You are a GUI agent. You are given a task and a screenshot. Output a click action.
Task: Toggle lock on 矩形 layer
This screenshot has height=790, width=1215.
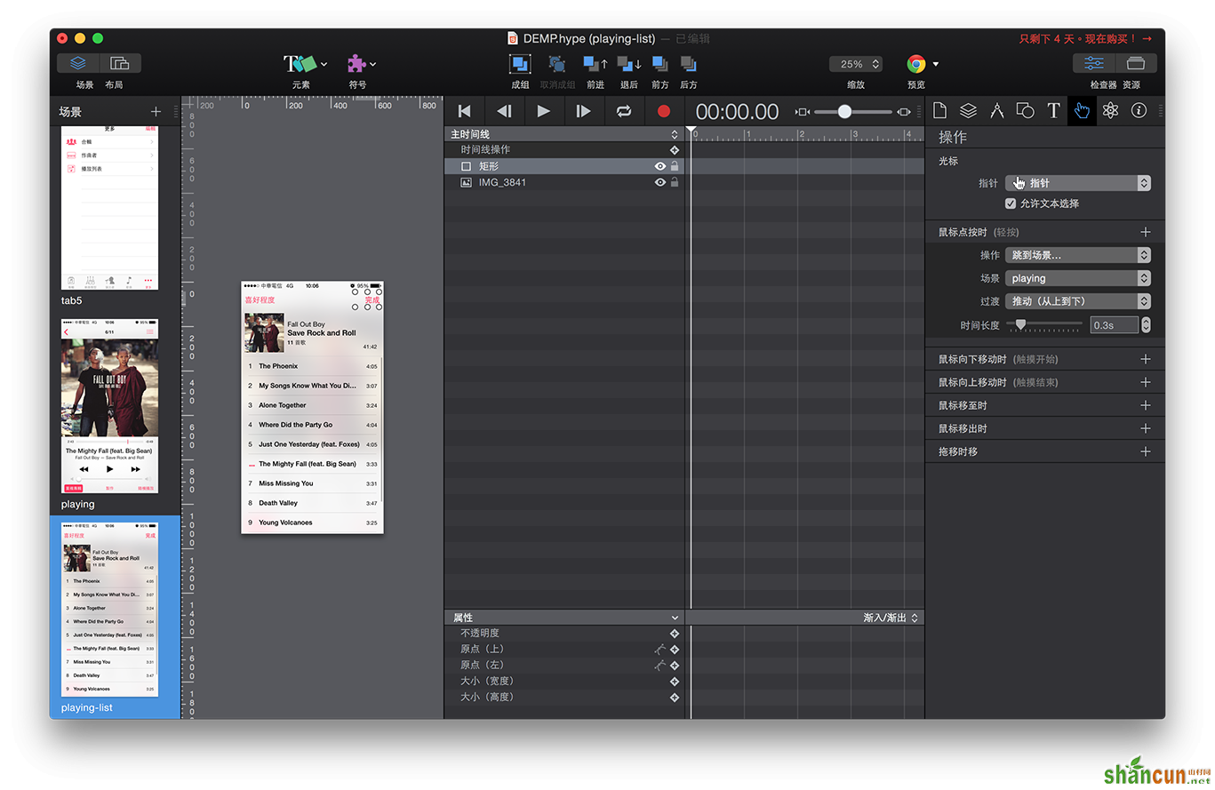(675, 166)
